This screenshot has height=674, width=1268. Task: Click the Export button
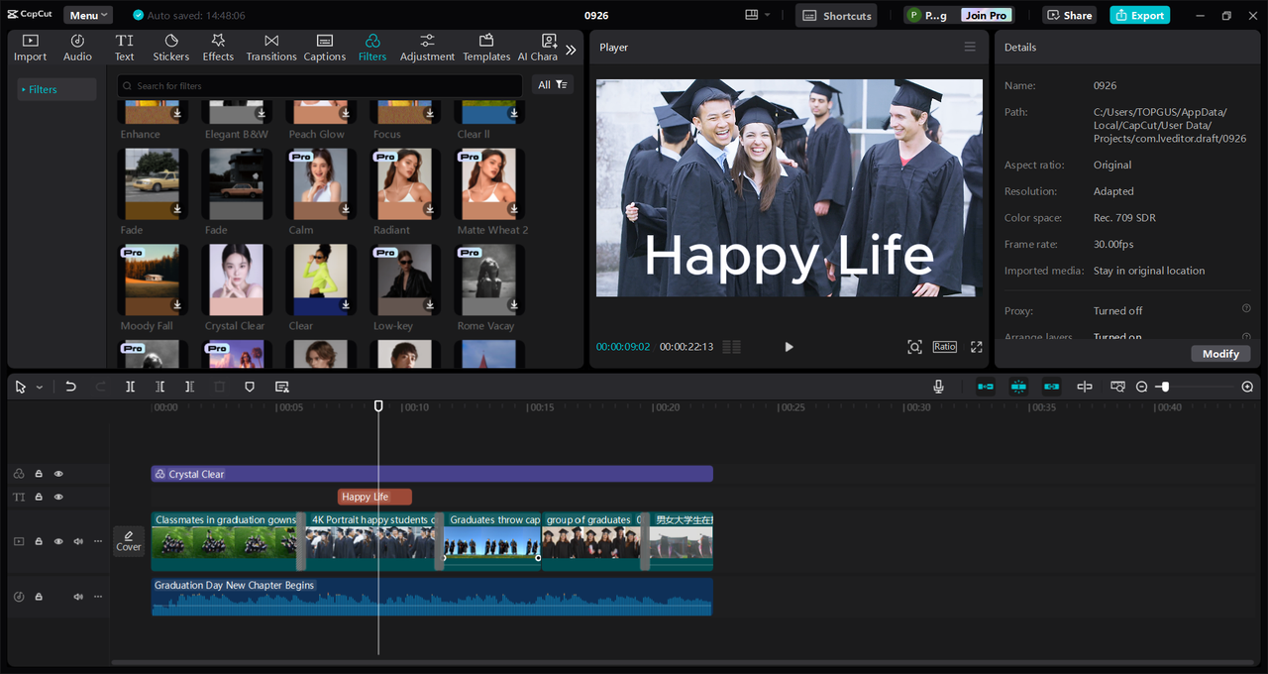coord(1139,15)
